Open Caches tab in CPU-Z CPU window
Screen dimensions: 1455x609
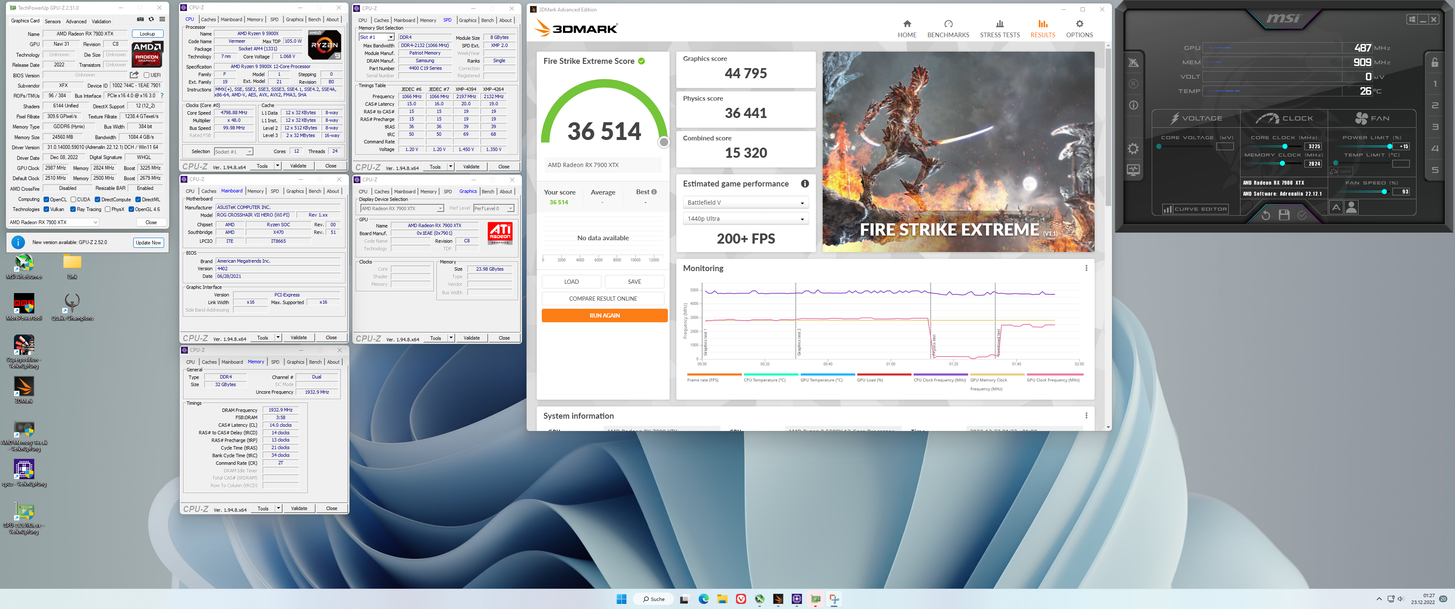209,19
